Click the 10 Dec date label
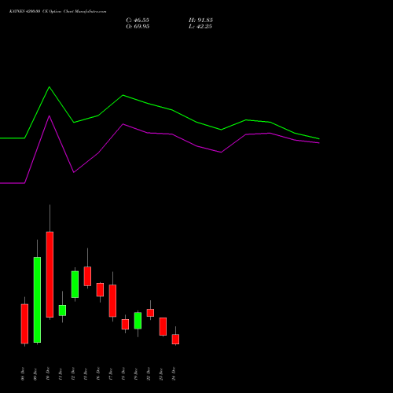Screen dimensions: 393x393 (48, 374)
